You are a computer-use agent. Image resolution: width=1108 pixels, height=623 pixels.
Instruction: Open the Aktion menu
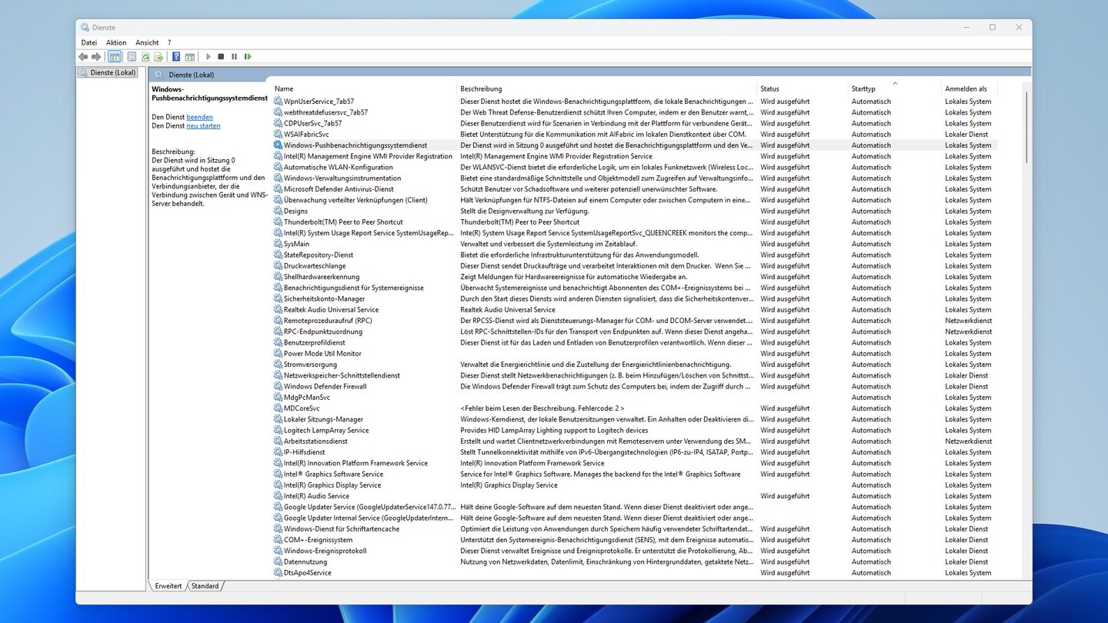click(116, 43)
